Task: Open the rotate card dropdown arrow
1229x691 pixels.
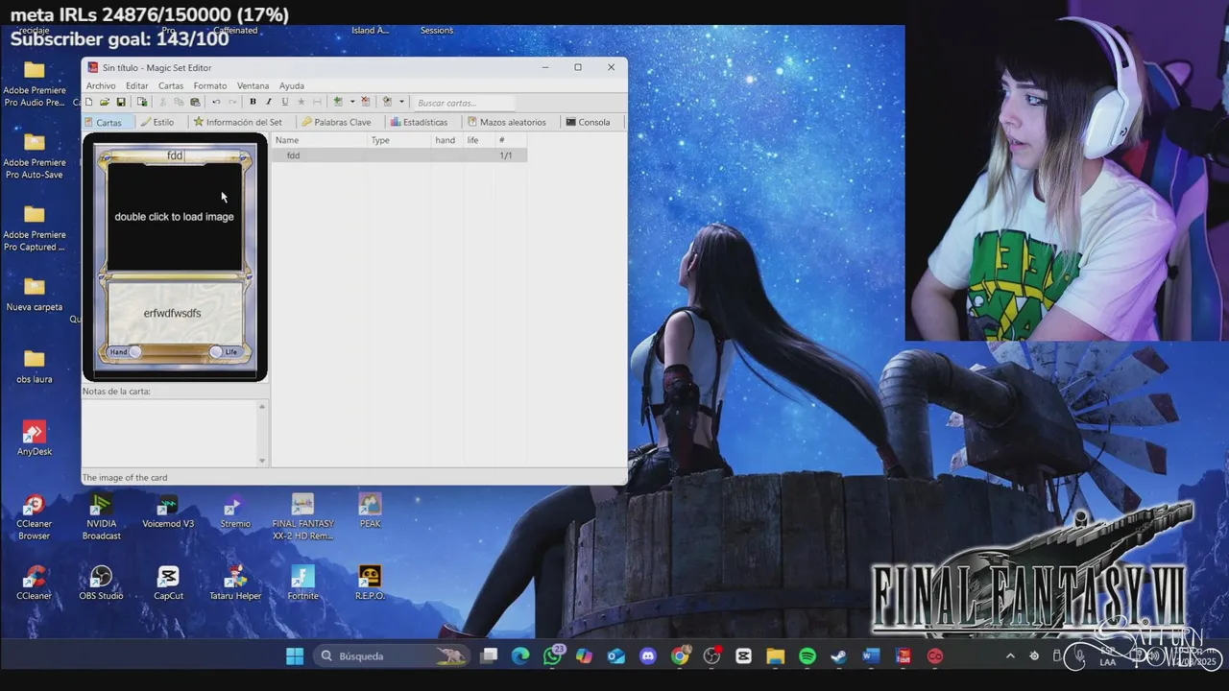Action: [x=401, y=102]
